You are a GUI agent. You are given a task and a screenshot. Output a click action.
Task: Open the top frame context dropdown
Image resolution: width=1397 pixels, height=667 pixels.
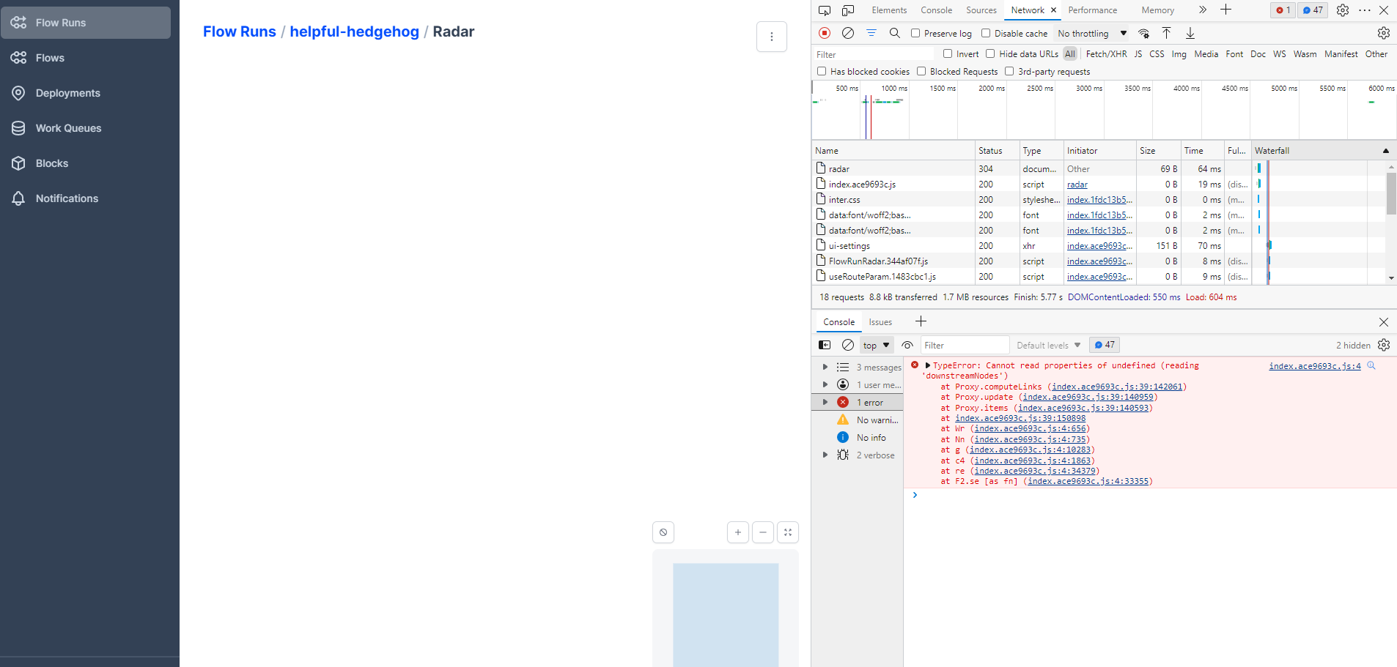[875, 344]
